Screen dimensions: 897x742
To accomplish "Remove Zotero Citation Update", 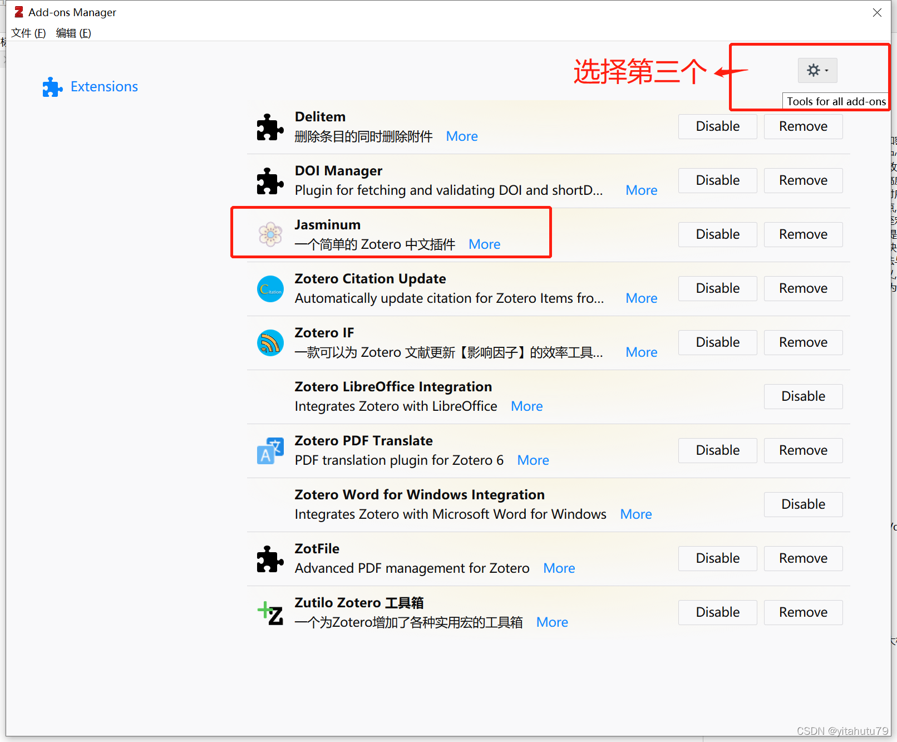I will [x=803, y=288].
